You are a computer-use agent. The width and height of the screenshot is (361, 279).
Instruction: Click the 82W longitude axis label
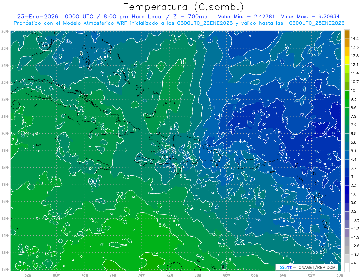coord(28,275)
